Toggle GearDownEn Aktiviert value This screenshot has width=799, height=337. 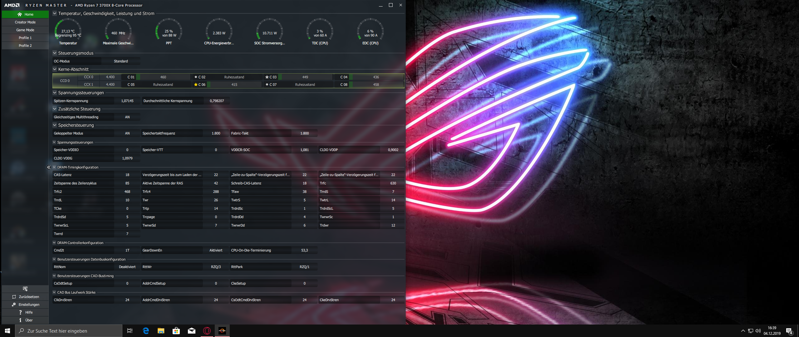point(216,250)
